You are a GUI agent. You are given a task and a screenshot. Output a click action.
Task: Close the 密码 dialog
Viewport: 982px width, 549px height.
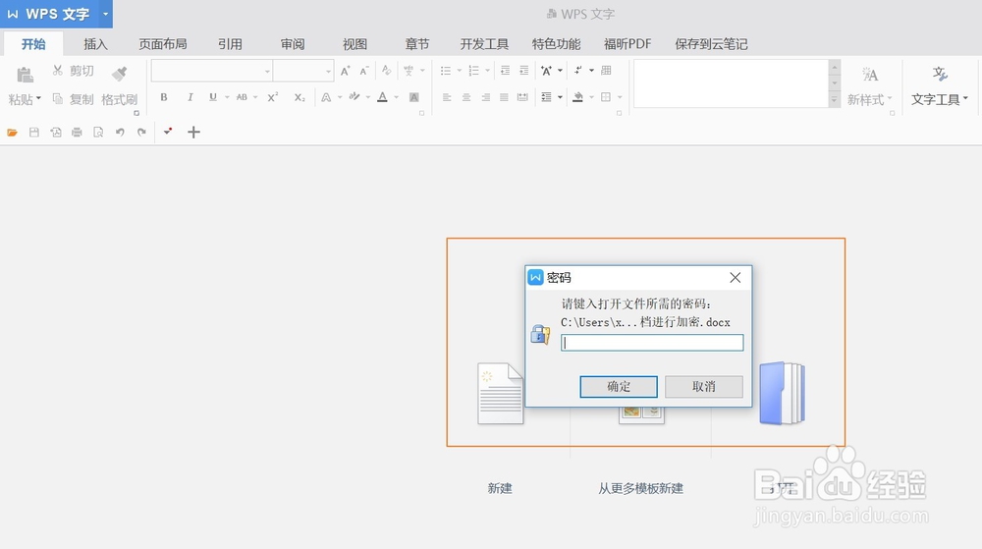(736, 277)
